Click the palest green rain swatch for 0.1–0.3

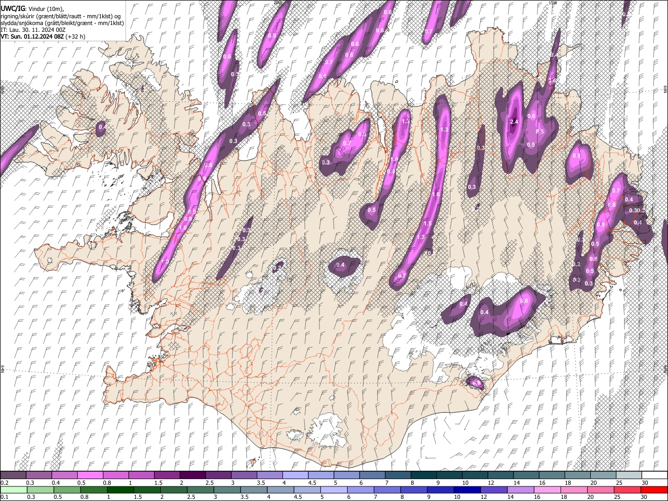pyautogui.click(x=13, y=490)
